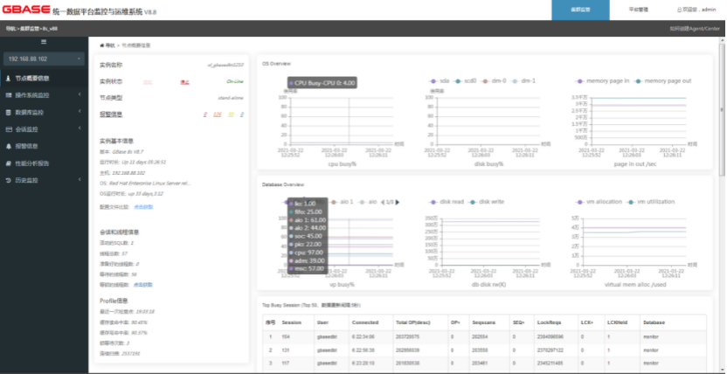Viewport: 727px width, 374px height.
Task: Click the session monitoring card icon
Action: tap(9, 129)
